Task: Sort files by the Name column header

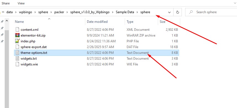Action: coord(19,21)
